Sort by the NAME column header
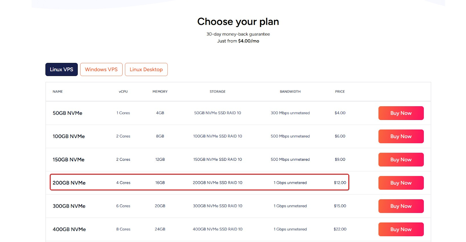 click(x=57, y=91)
